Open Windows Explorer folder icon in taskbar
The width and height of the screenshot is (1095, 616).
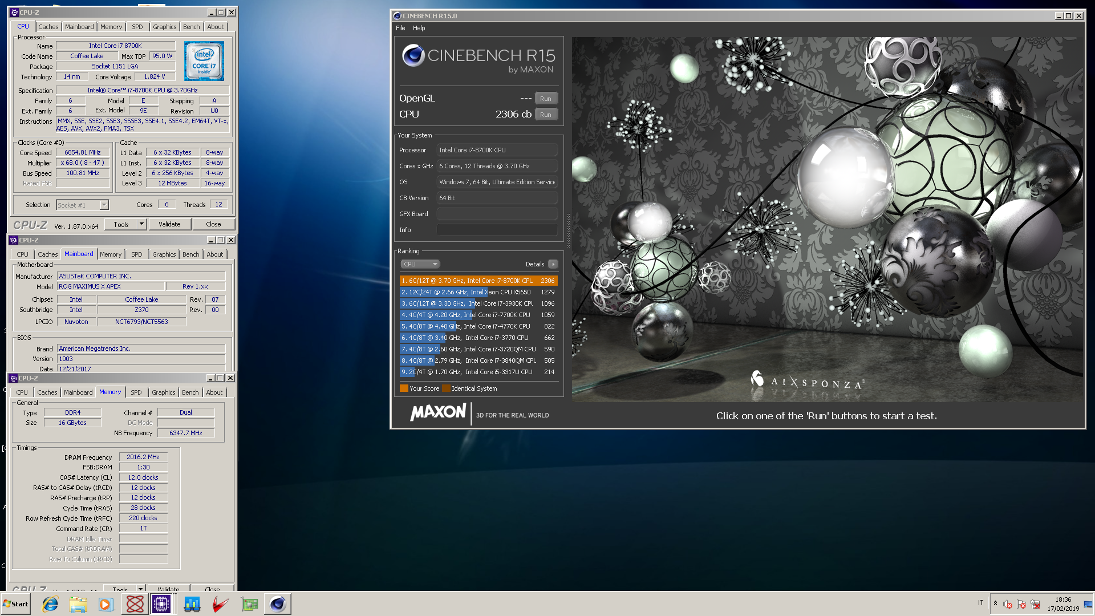pos(78,604)
